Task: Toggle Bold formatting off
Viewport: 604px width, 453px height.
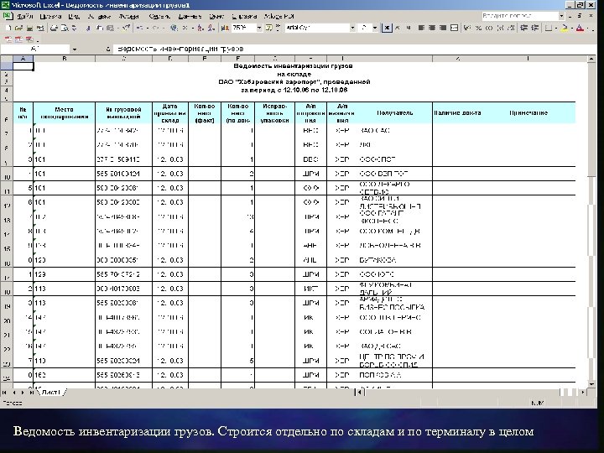Action: [387, 28]
